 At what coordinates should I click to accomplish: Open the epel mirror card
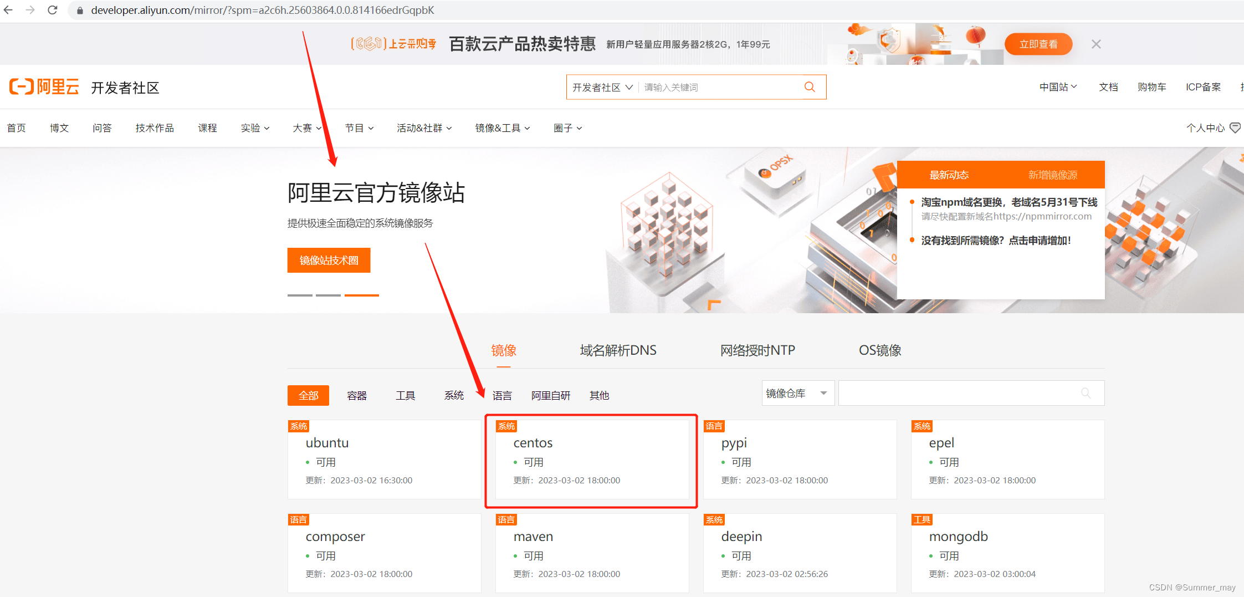1007,460
